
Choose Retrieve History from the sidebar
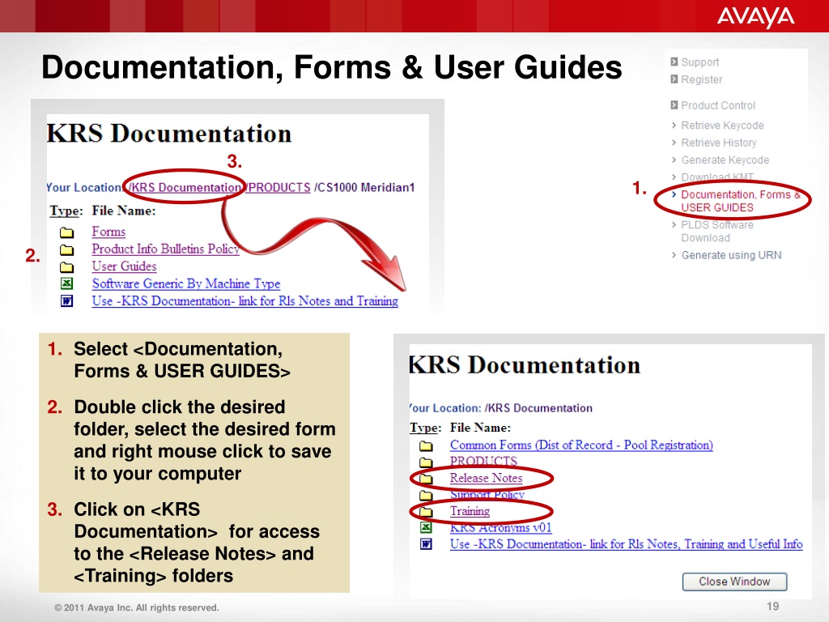coord(719,143)
